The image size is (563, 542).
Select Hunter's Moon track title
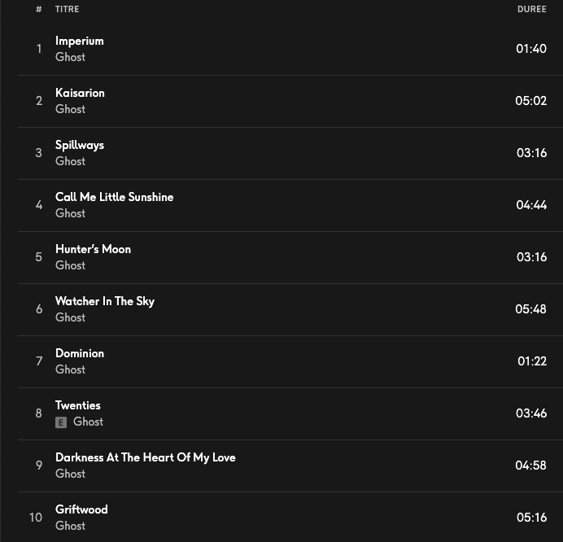93,249
